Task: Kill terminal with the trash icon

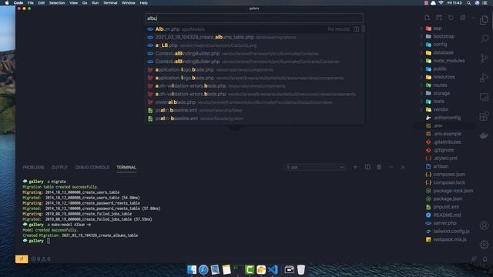Action: 379,167
